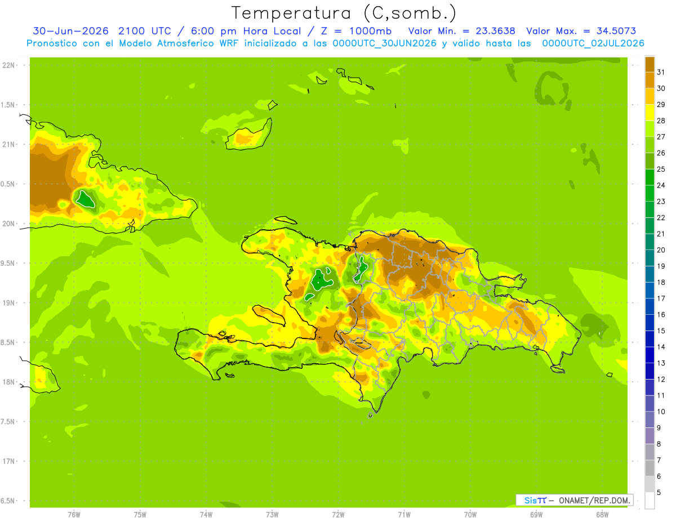The image size is (676, 522).
Task: Click the '5' value on the color scale
Action: pos(659,493)
